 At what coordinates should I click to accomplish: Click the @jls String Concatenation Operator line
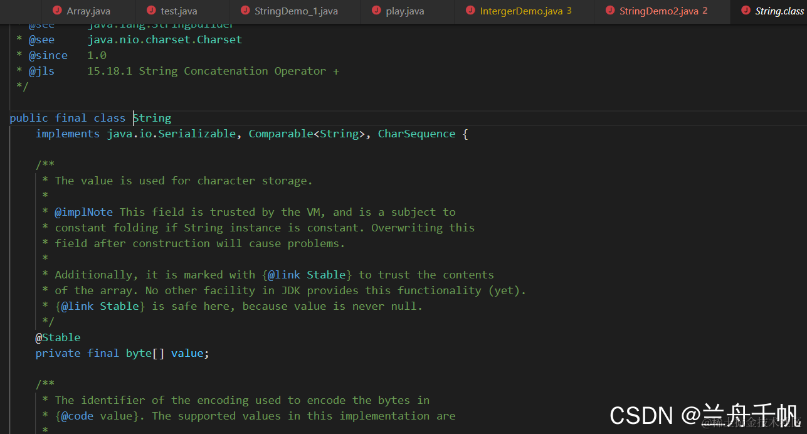(x=177, y=71)
